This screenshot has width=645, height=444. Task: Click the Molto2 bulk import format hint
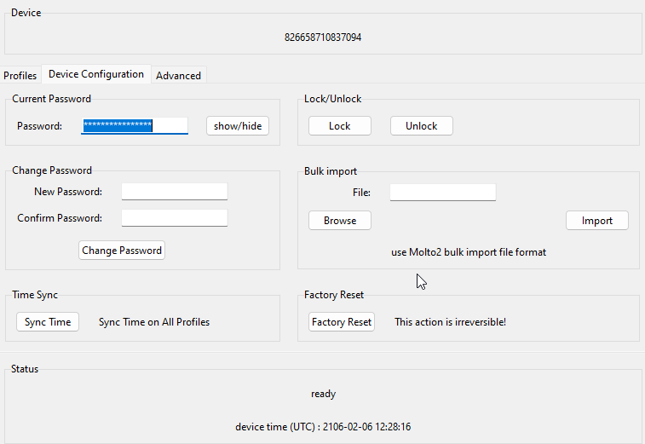[468, 252]
